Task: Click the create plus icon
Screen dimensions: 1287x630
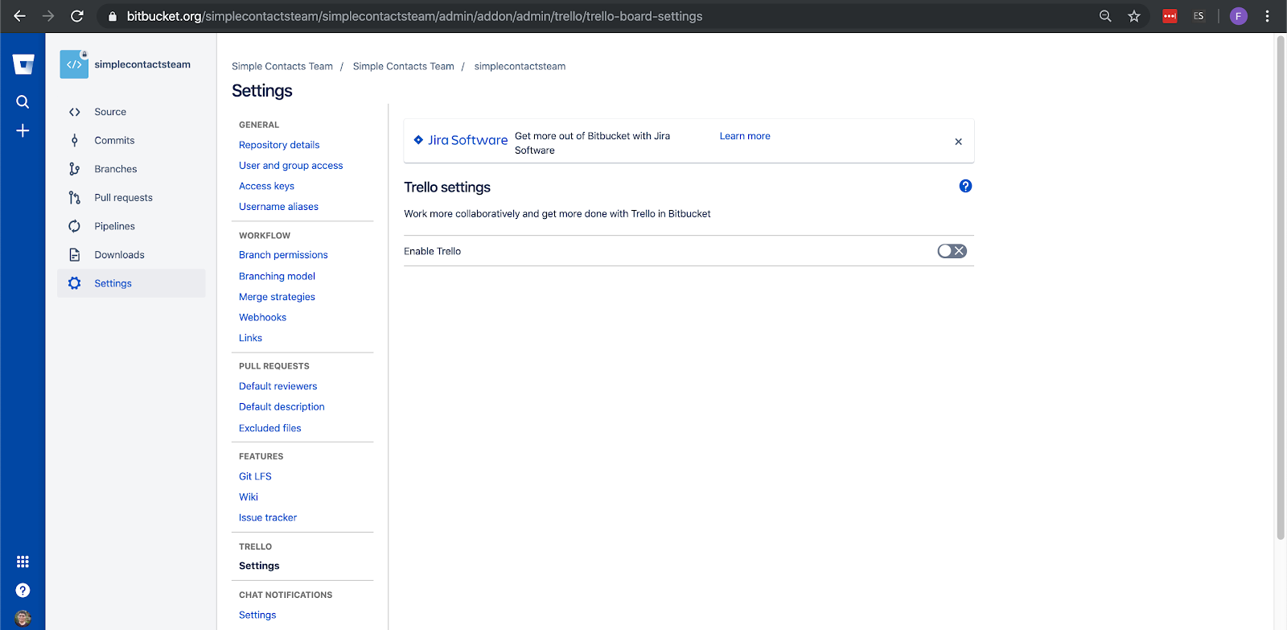Action: pyautogui.click(x=23, y=130)
